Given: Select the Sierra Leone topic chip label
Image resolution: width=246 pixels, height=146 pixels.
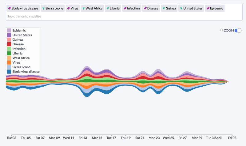Looking at the screenshot, I should tap(54, 8).
